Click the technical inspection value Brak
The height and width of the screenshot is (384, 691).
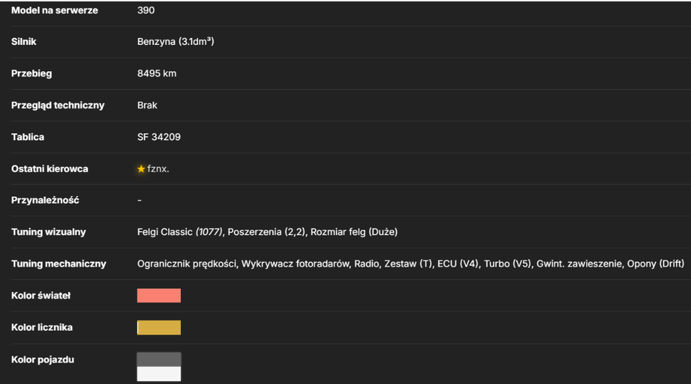point(147,105)
